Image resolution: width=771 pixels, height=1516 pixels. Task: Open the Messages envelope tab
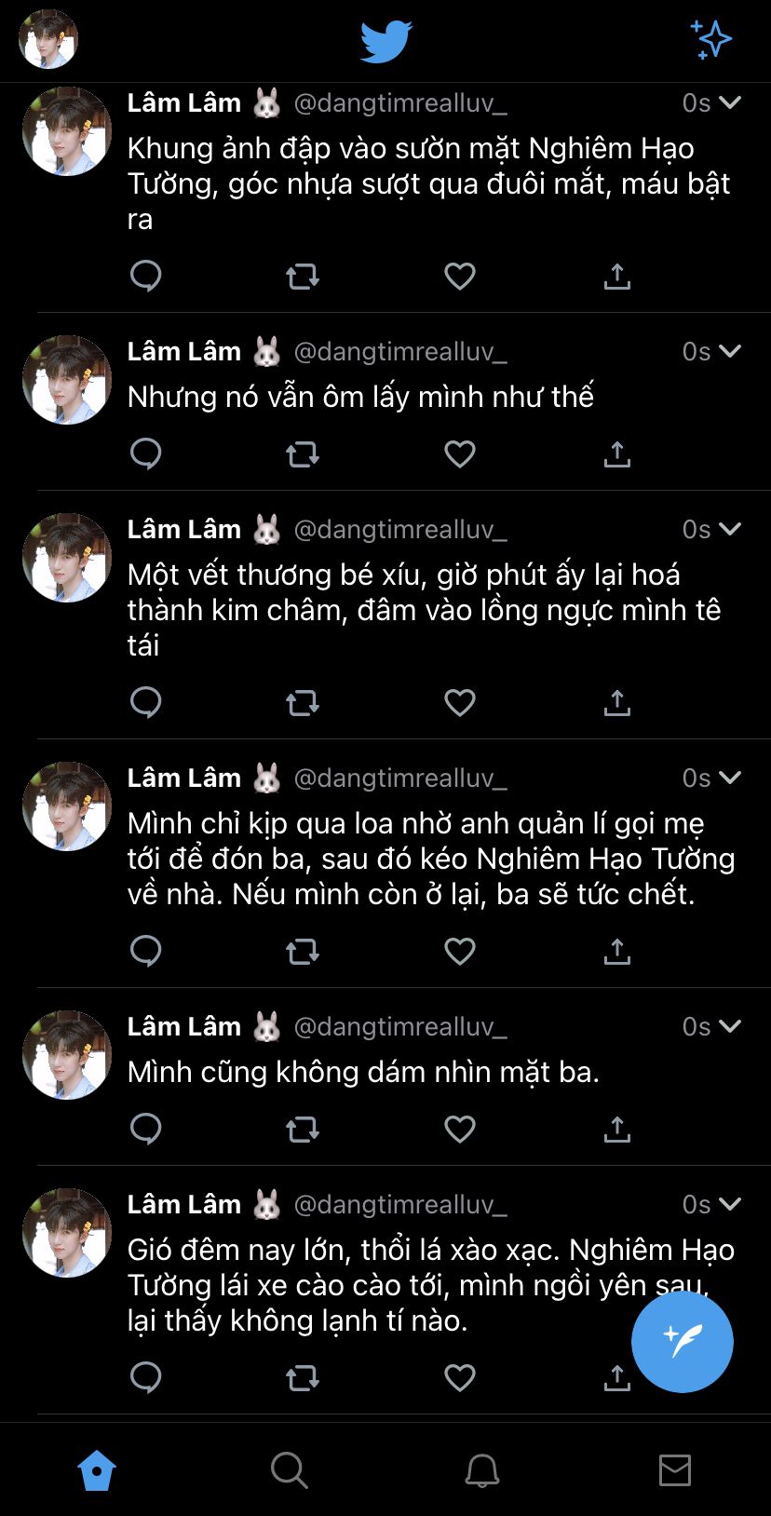coord(675,1470)
